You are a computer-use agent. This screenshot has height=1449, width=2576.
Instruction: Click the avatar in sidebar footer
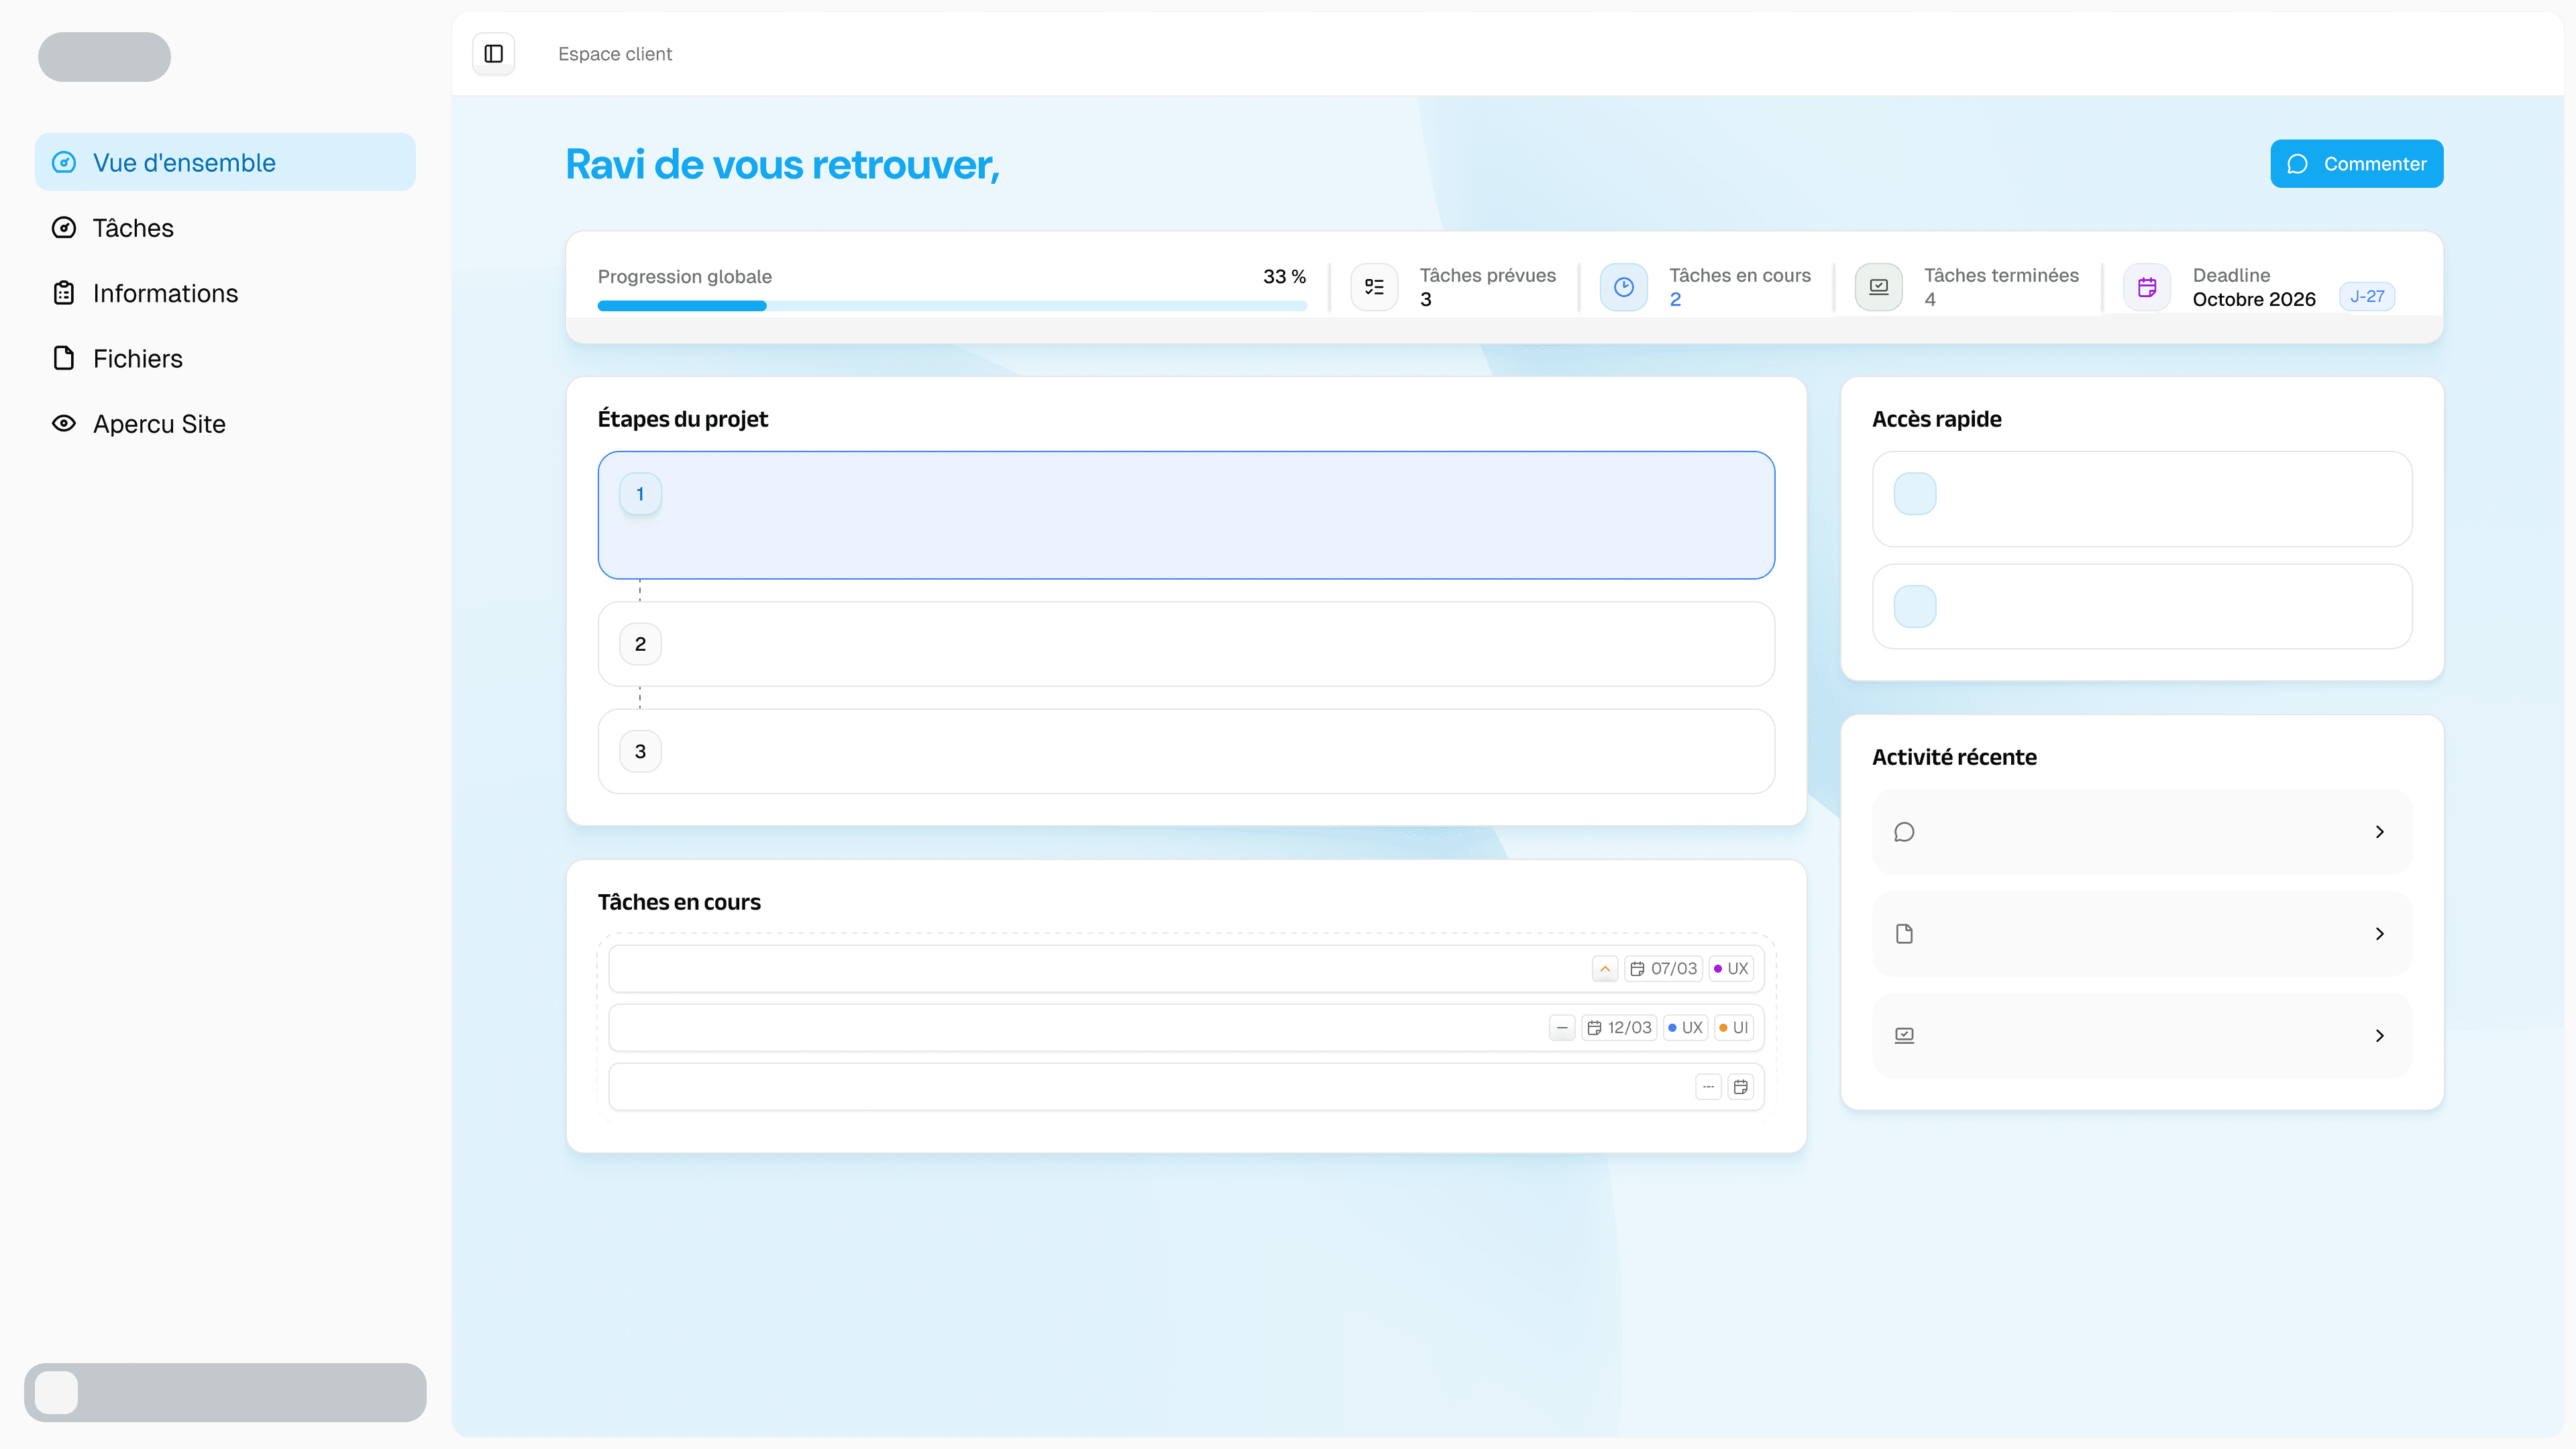tap(56, 1392)
